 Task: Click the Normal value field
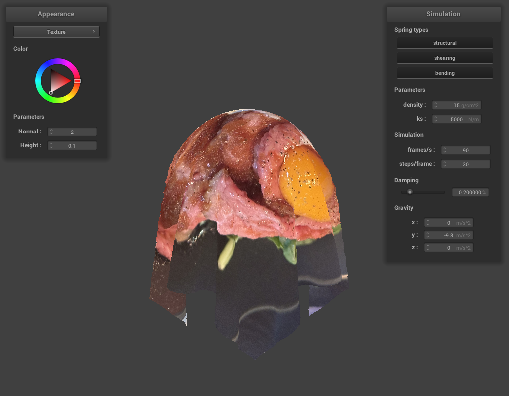tap(72, 132)
